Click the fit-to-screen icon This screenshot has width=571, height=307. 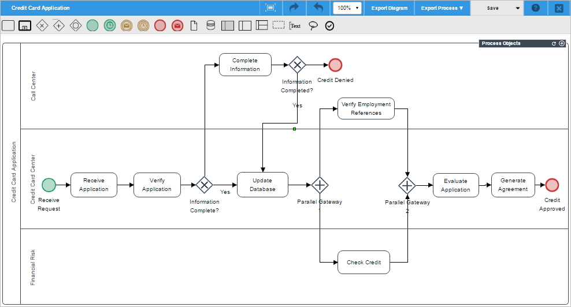[x=270, y=8]
